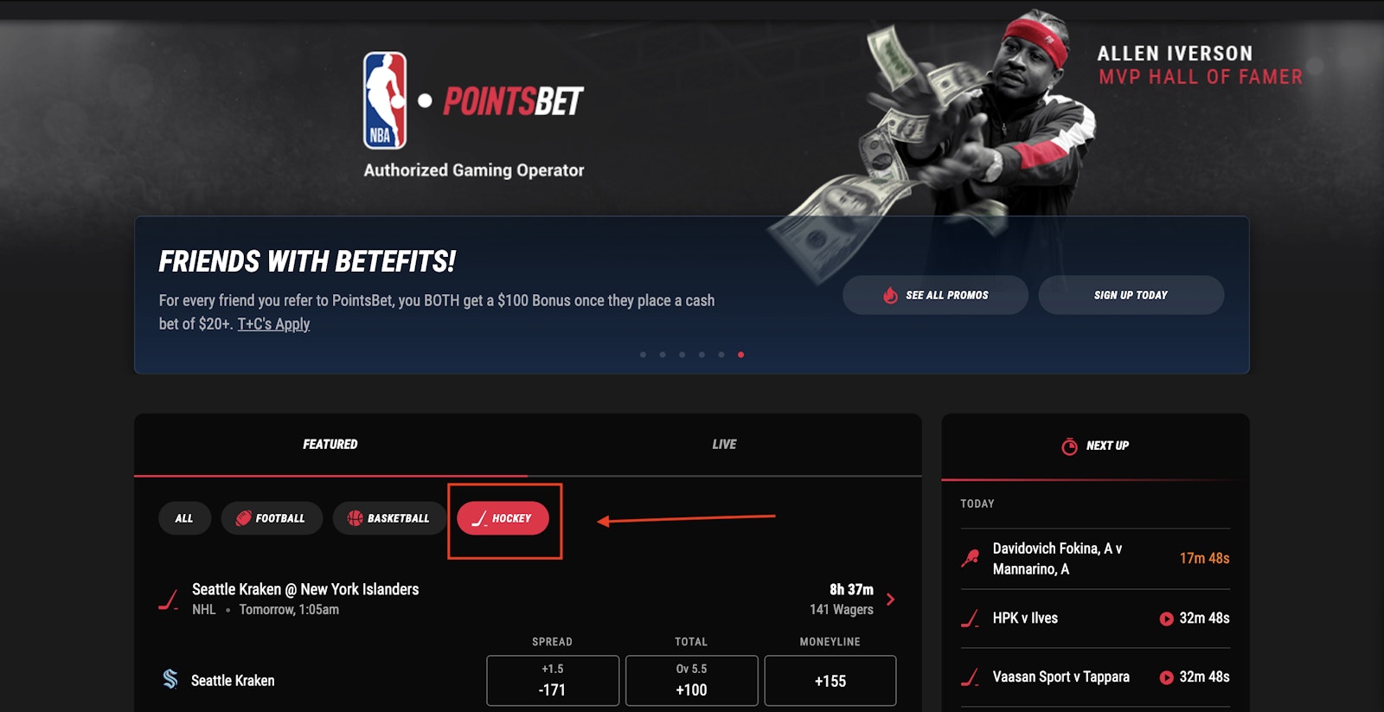Click the NBA logo in the banner
Viewport: 1384px width, 712px height.
pyautogui.click(x=385, y=100)
